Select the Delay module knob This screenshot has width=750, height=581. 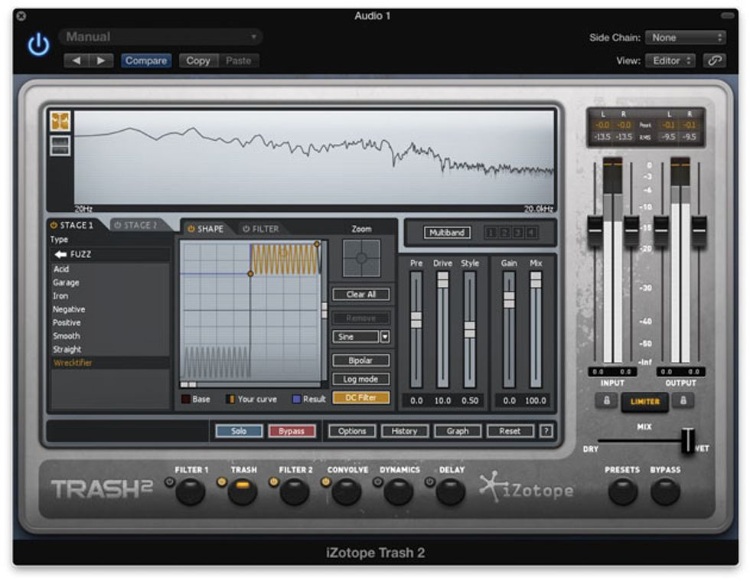(x=451, y=491)
